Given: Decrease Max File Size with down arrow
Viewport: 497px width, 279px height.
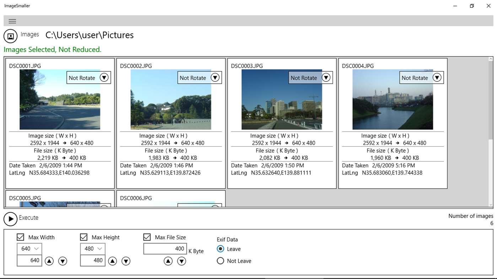Looking at the screenshot, I should click(182, 261).
